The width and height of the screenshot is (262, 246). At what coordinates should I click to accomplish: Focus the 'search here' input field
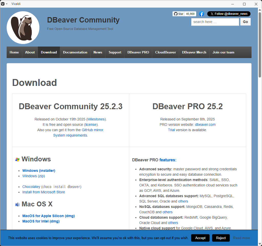click(x=215, y=22)
